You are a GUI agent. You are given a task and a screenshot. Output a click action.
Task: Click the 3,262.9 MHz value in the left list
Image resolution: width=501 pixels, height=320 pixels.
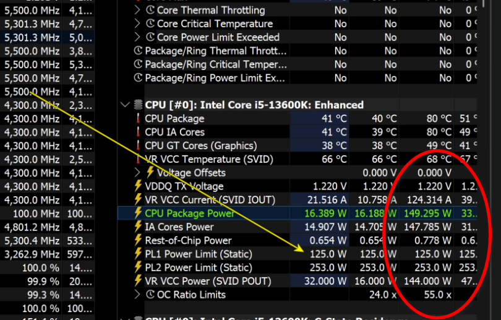pos(32,254)
